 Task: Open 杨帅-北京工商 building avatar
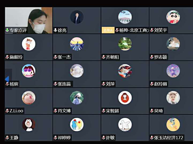[x=125, y=17]
